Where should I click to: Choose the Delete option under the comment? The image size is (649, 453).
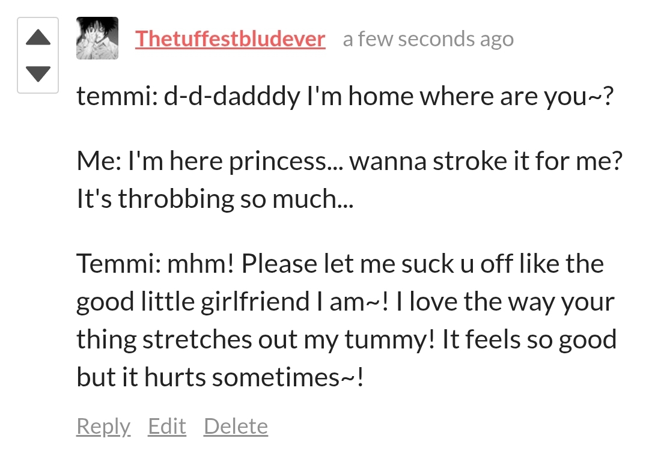[x=236, y=426]
